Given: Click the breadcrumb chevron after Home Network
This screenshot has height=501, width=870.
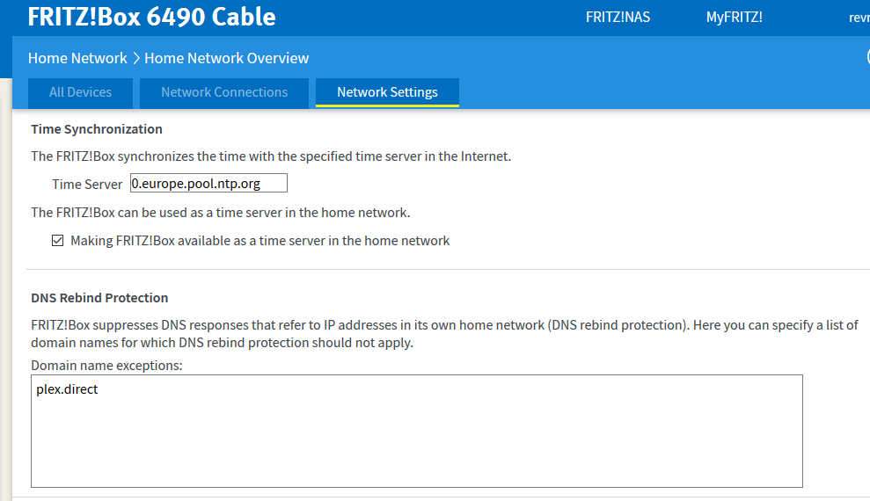Looking at the screenshot, I should 136,59.
